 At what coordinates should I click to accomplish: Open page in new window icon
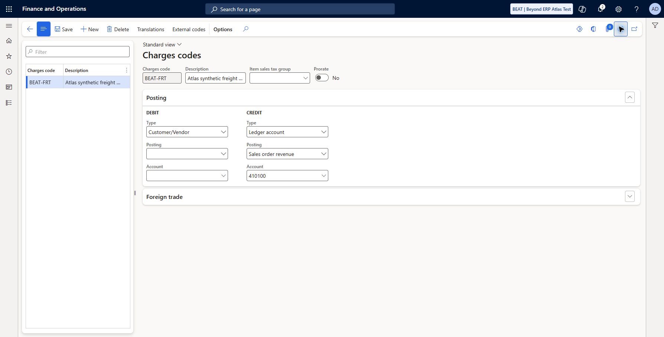[634, 29]
